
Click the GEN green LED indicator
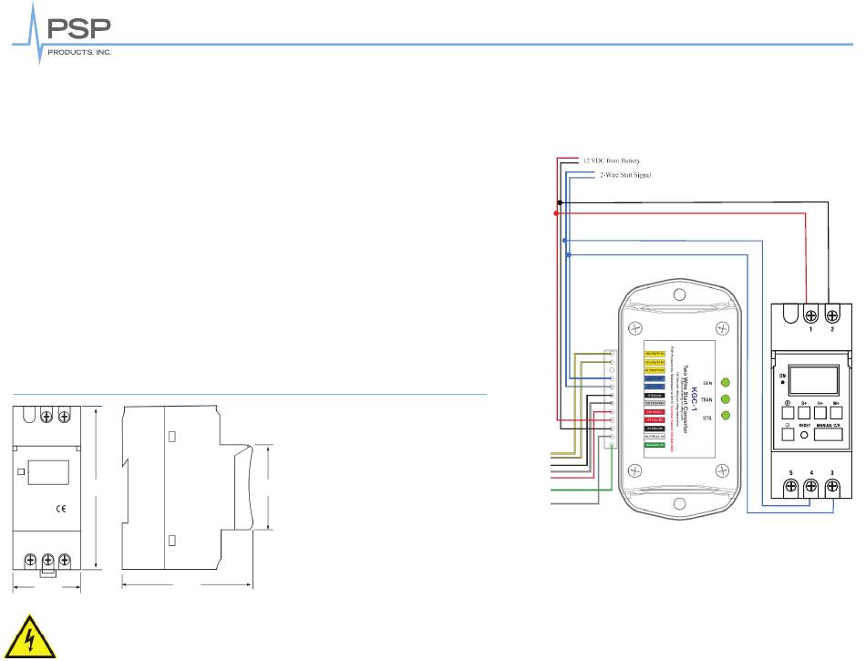726,383
